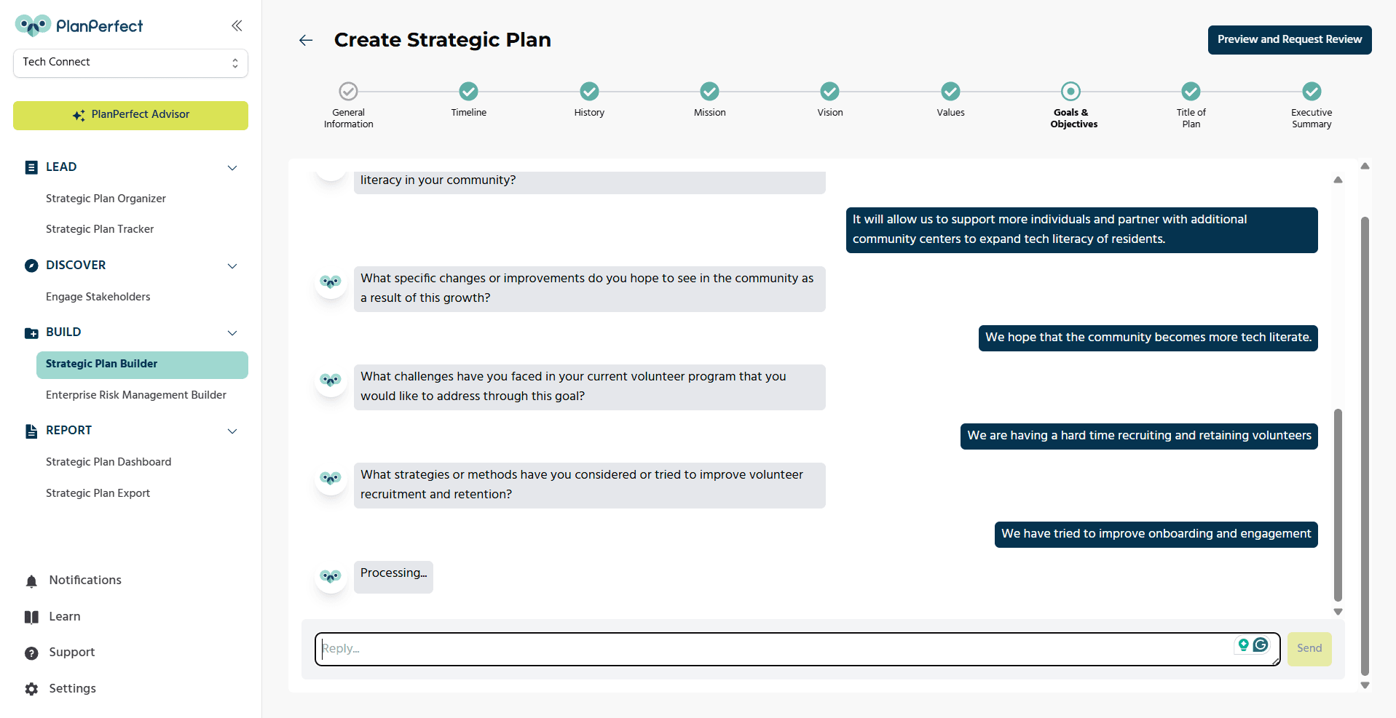Viewport: 1396px width, 718px height.
Task: Click the PlanPerfect owl logo
Action: tap(33, 25)
